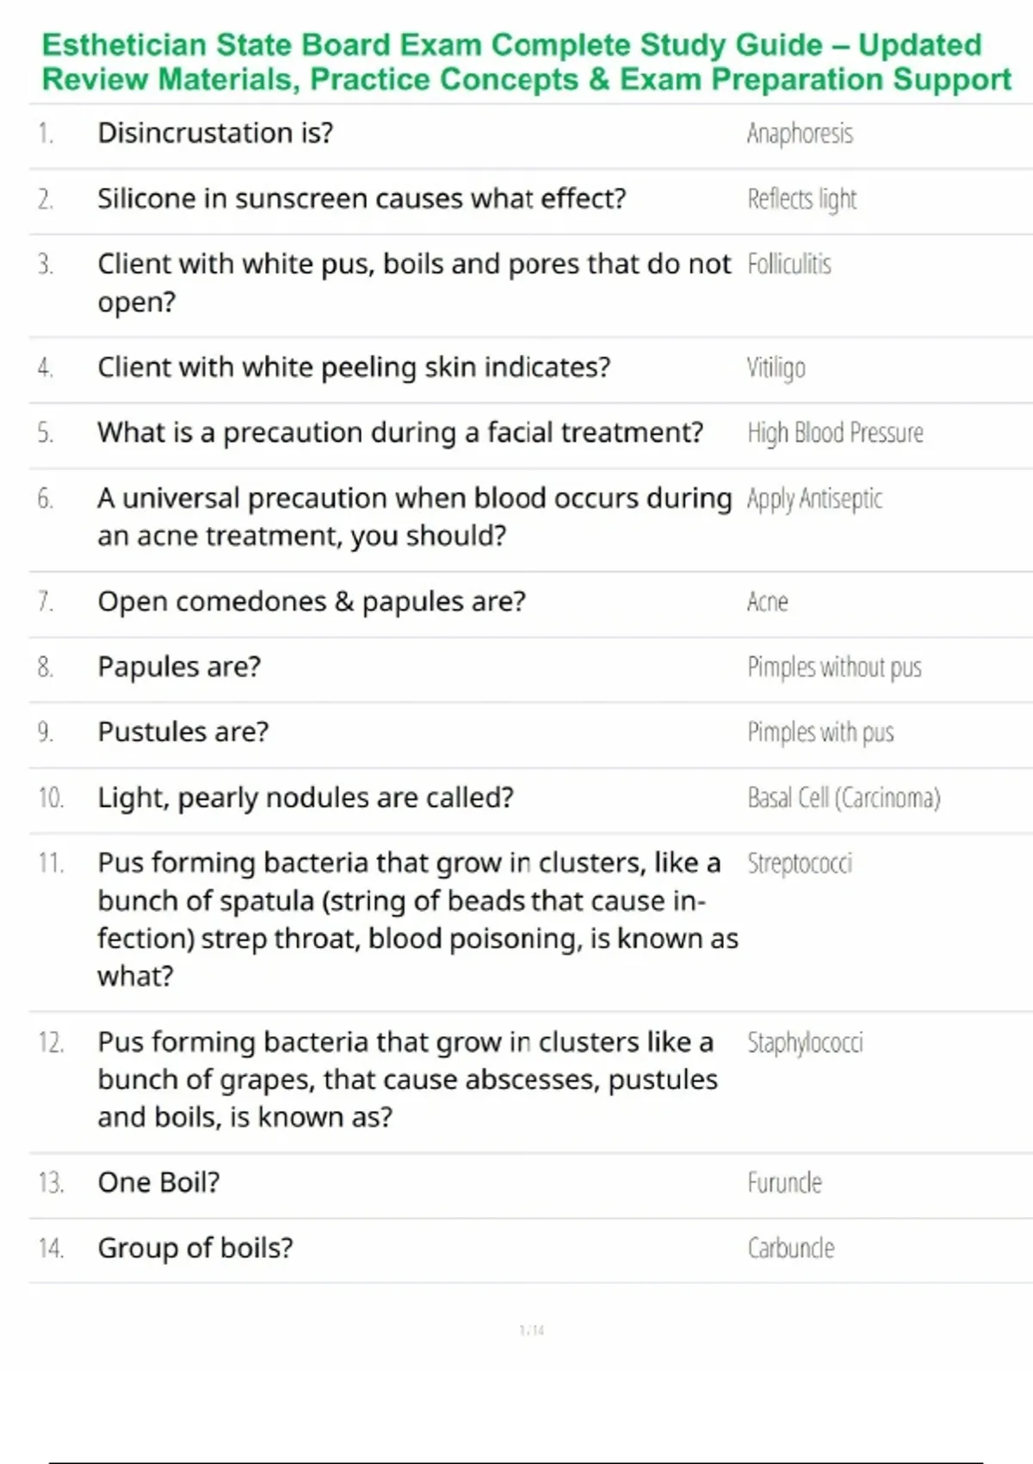Click the 'Pustules are?' question row
Viewport: 1033px width, 1464px height.
(x=183, y=732)
